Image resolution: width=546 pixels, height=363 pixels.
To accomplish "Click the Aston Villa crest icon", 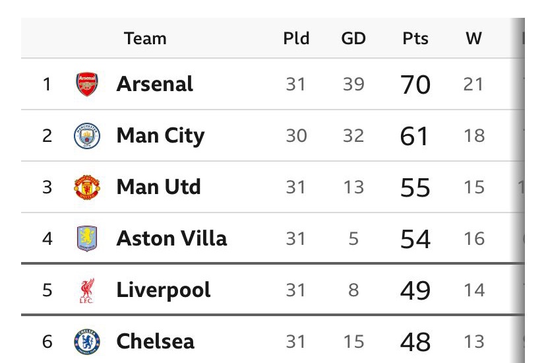I will pos(87,238).
